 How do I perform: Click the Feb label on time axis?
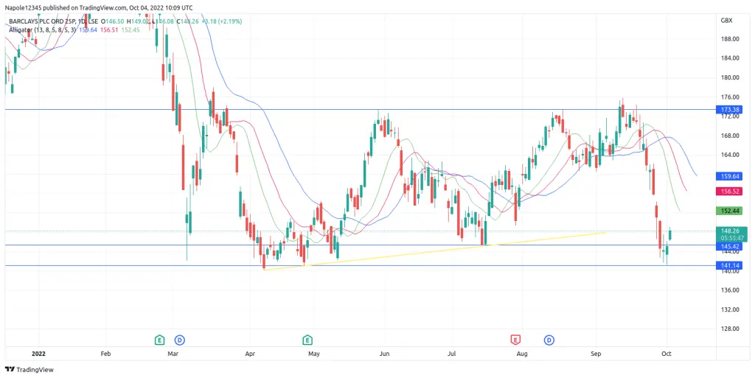pos(106,354)
